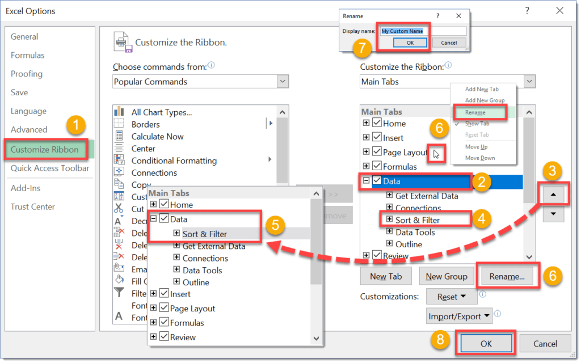Select the Fill Color bucket icon

tap(119, 280)
